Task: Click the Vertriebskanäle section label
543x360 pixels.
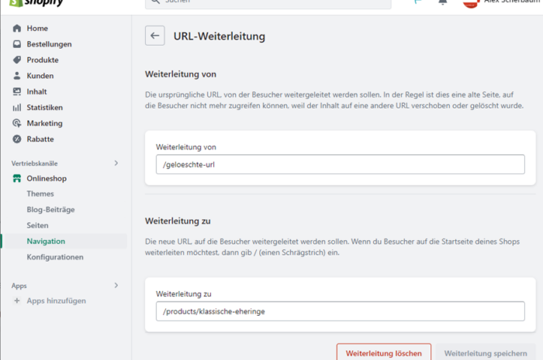Action: coord(35,163)
